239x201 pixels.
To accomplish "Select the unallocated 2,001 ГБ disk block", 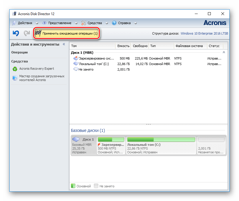I will 211,146.
